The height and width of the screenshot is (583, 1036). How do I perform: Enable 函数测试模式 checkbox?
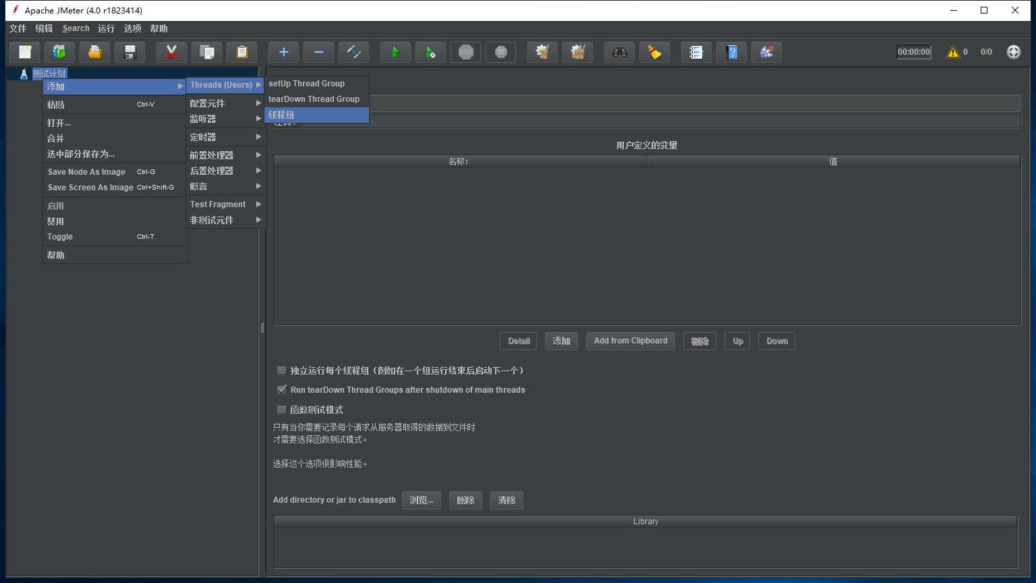click(x=282, y=410)
